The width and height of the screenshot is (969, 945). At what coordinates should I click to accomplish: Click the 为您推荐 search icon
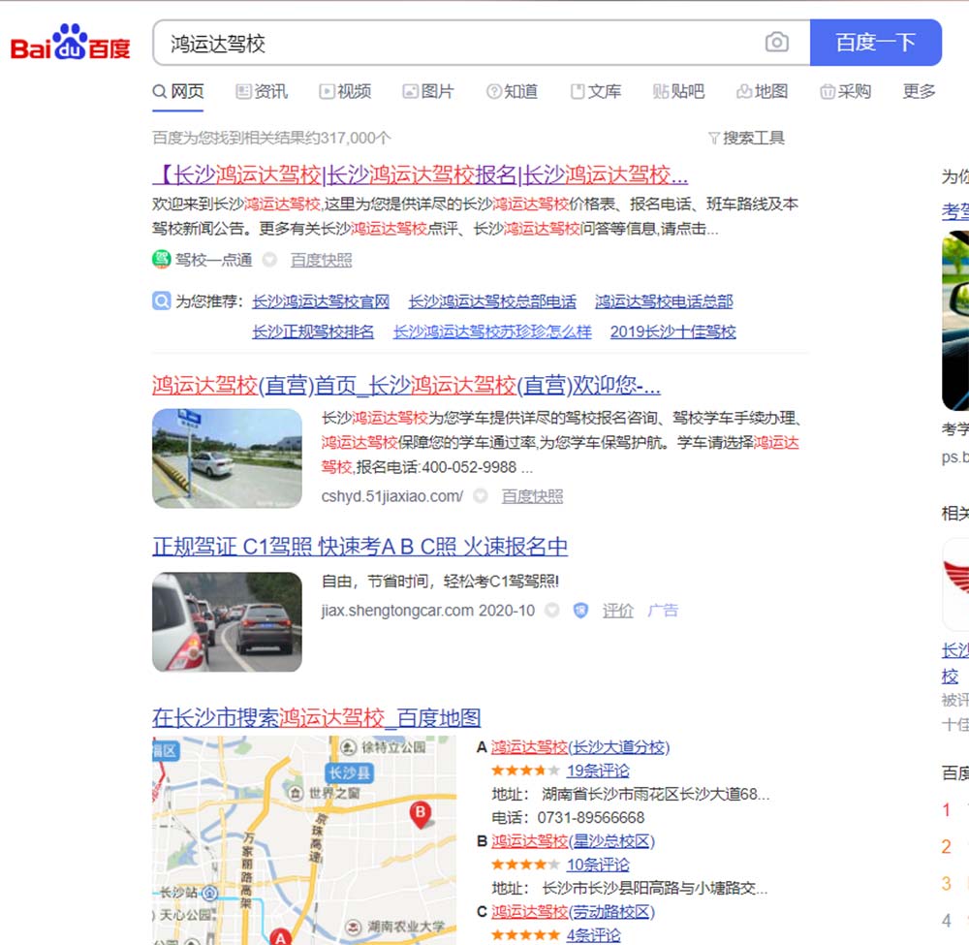(161, 301)
